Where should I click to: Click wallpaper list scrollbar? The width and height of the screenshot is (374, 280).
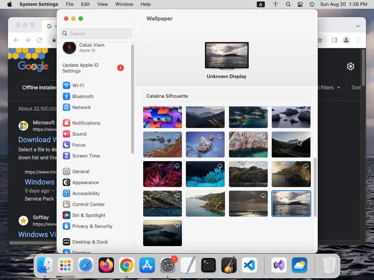pos(315,187)
